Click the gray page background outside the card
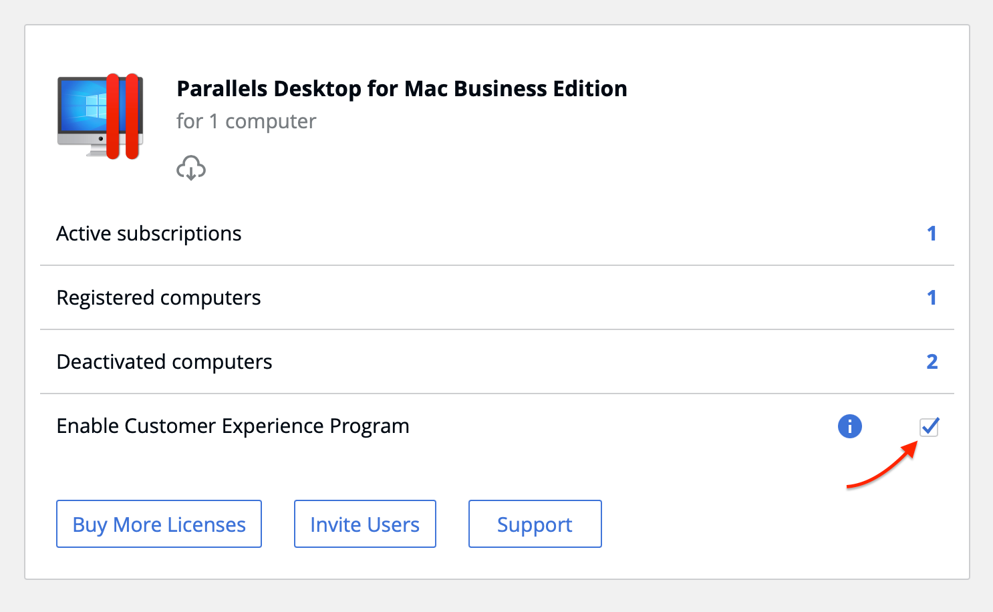Viewport: 993px width, 612px height. coord(496,596)
